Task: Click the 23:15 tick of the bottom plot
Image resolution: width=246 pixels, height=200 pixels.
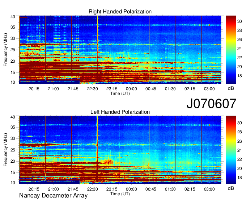Action: (112, 189)
